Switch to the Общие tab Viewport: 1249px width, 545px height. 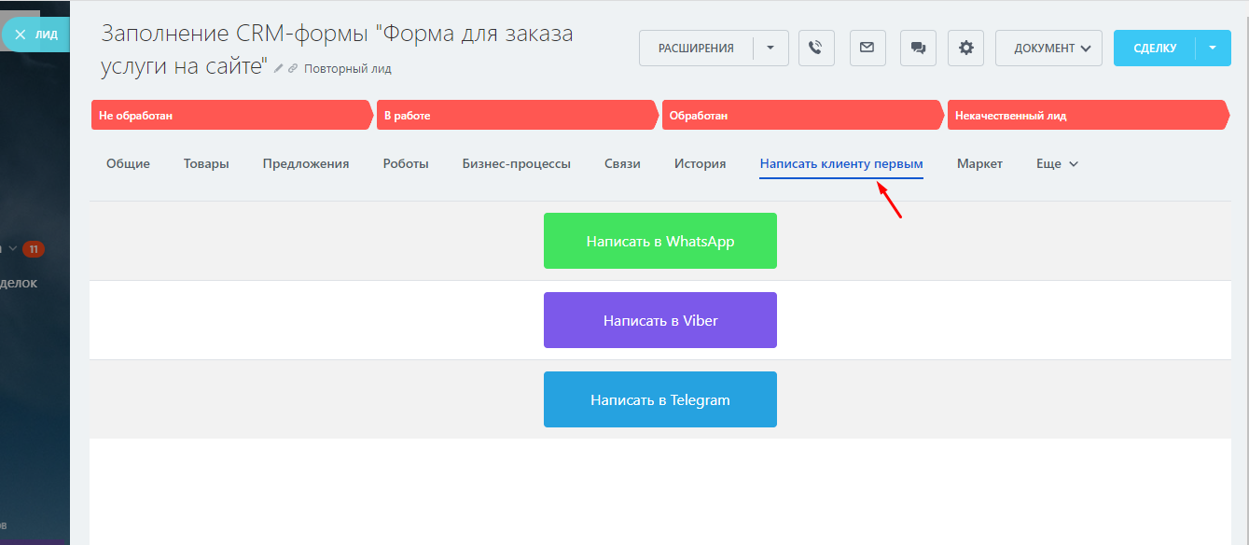(128, 163)
